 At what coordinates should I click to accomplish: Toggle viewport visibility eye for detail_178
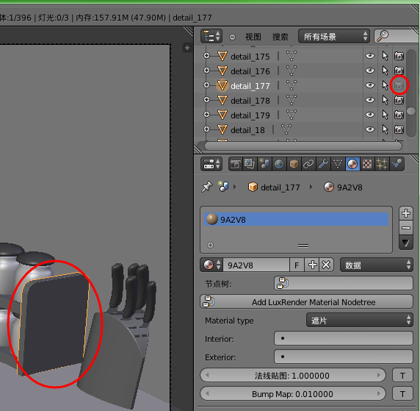click(370, 100)
